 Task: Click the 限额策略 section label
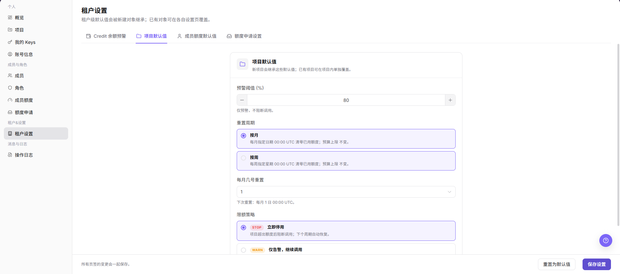click(246, 215)
